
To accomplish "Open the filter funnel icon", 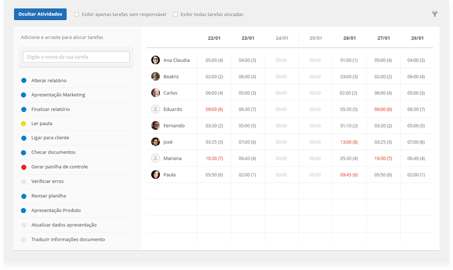I will point(435,14).
